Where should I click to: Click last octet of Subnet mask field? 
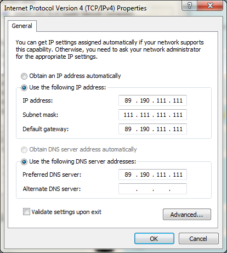coord(178,115)
